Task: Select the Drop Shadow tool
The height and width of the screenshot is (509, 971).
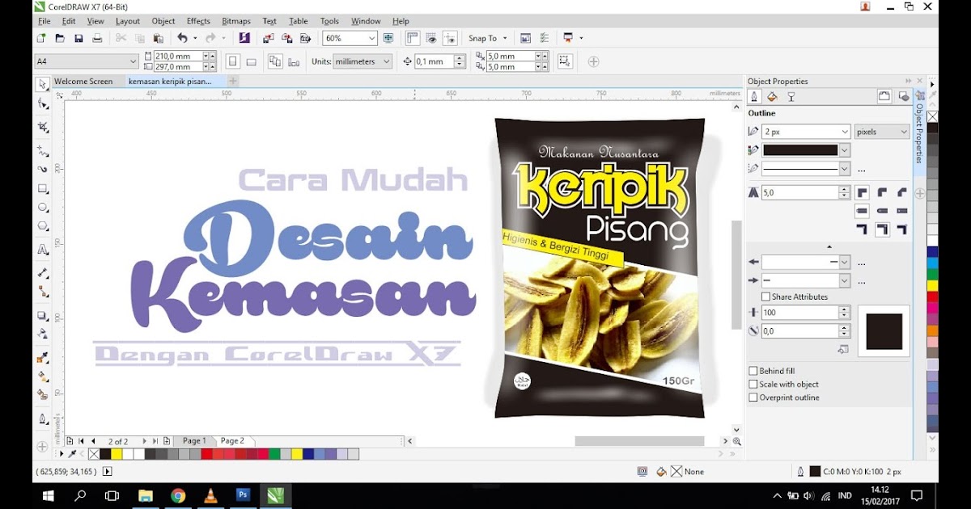Action: (x=43, y=316)
